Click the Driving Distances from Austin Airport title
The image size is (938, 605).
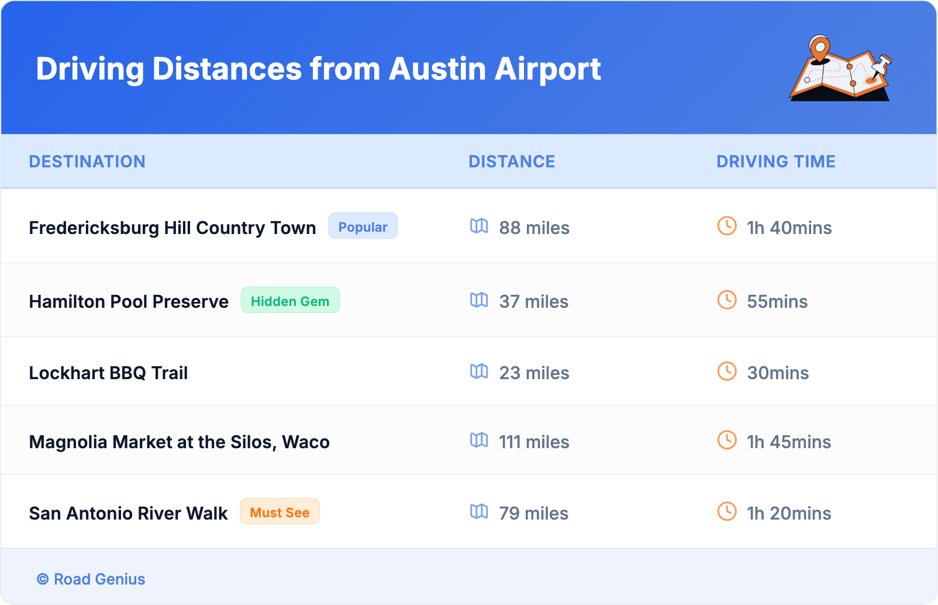[x=318, y=69]
